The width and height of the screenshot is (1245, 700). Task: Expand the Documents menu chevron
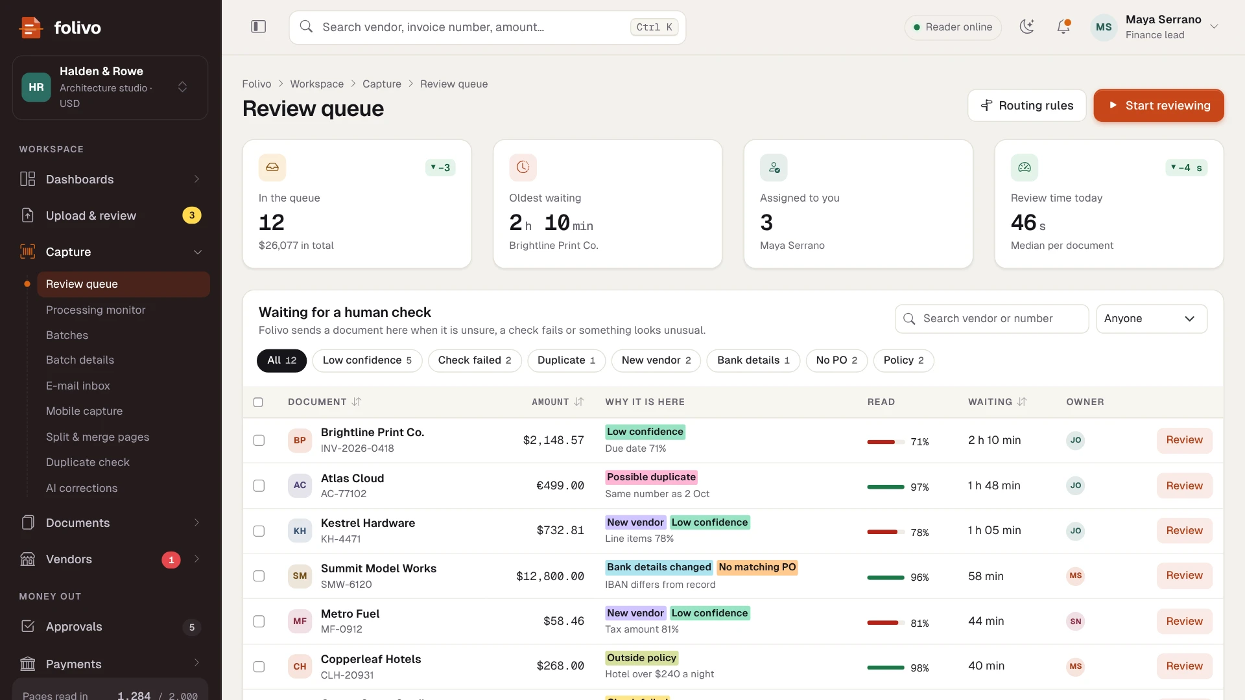coord(197,523)
